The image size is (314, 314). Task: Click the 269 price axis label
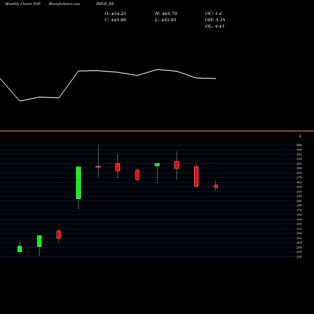(299, 243)
